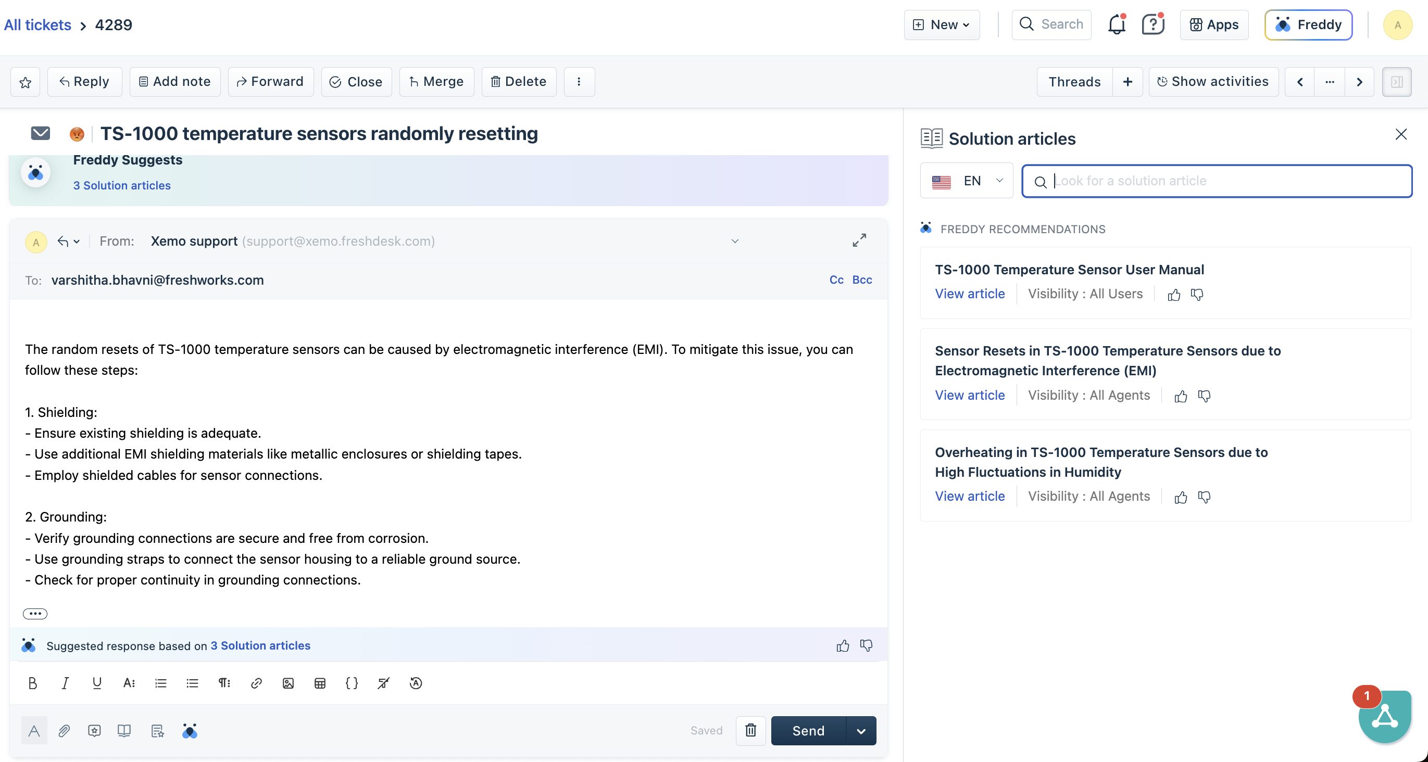Expand the quoted text ellipsis
1428x762 pixels.
point(35,614)
